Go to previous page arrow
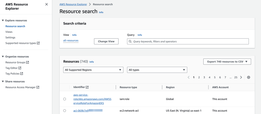261x114 pixels. [189, 77]
